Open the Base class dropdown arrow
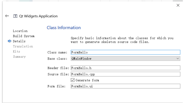Viewport: 189px width, 103px height. point(178,59)
